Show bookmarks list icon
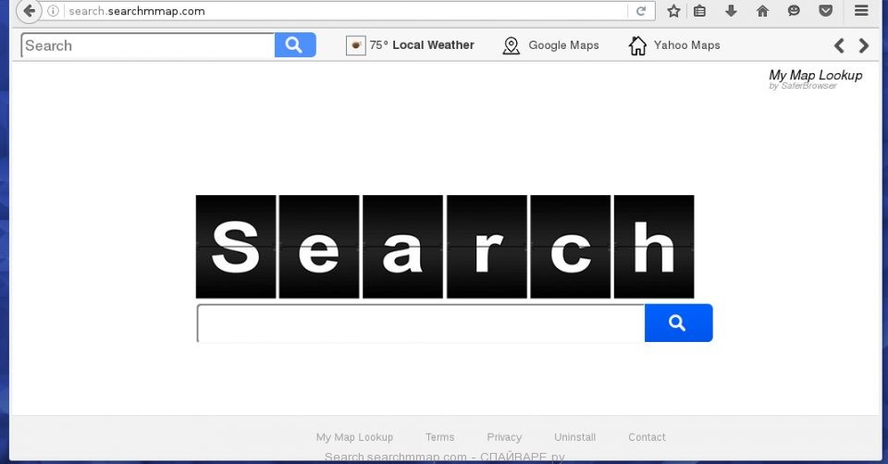The height and width of the screenshot is (464, 888). coord(700,11)
